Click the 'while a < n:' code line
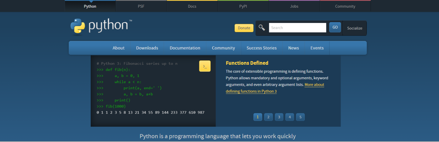 coord(119,82)
